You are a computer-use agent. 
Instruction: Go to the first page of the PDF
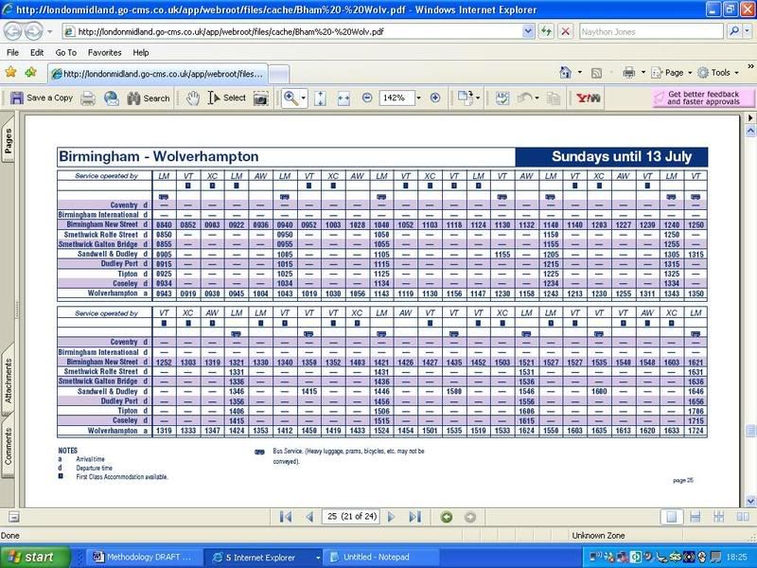[286, 517]
